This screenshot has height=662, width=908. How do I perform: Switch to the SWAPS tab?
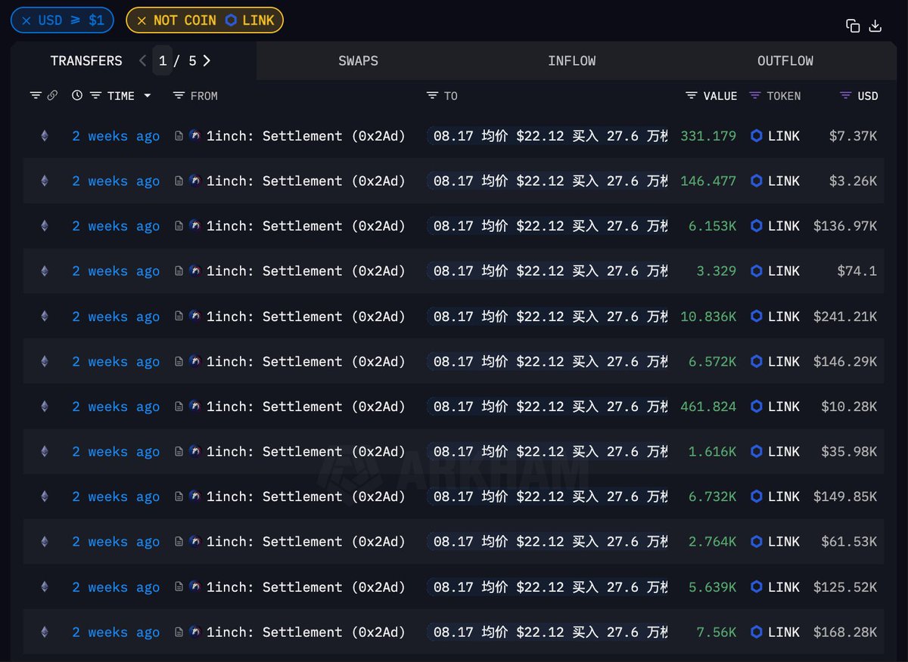(359, 61)
